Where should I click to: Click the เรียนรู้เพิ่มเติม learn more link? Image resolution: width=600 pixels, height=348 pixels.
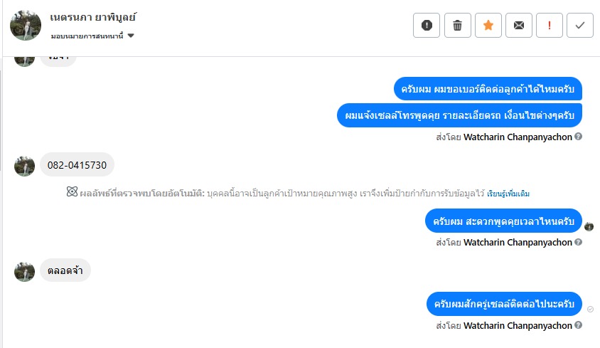[x=508, y=194]
